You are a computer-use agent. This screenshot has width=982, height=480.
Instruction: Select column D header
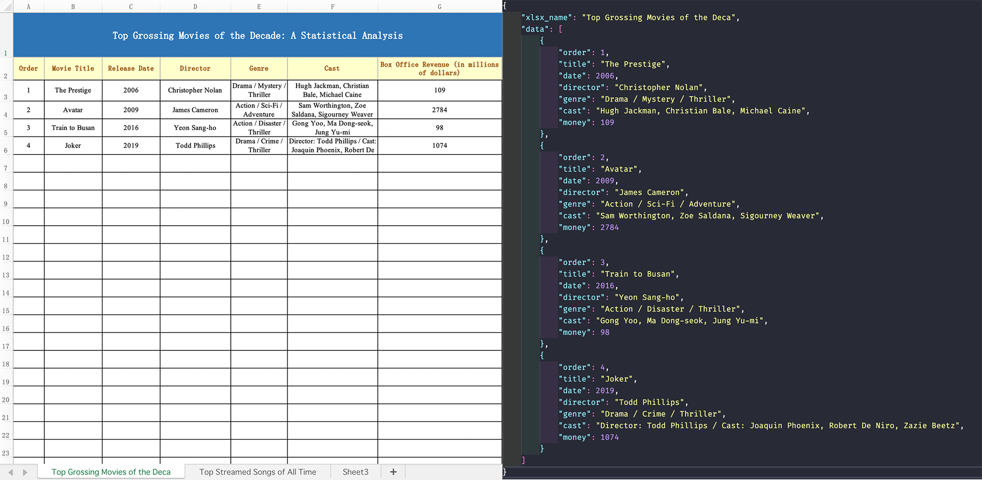[x=195, y=6]
